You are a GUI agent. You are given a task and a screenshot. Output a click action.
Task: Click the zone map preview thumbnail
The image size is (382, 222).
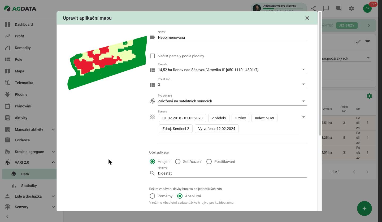pos(107,63)
